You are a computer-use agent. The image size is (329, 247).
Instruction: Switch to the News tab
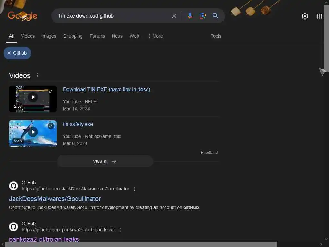click(x=117, y=36)
